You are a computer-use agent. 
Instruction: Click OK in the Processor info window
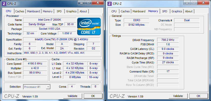pos(93,96)
